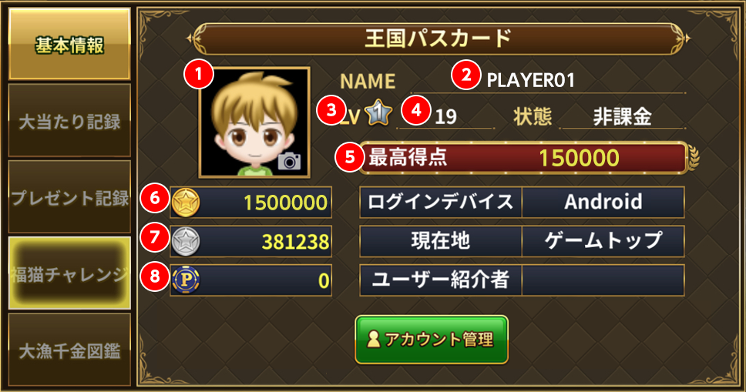Open the 基本情報 tab

[69, 44]
